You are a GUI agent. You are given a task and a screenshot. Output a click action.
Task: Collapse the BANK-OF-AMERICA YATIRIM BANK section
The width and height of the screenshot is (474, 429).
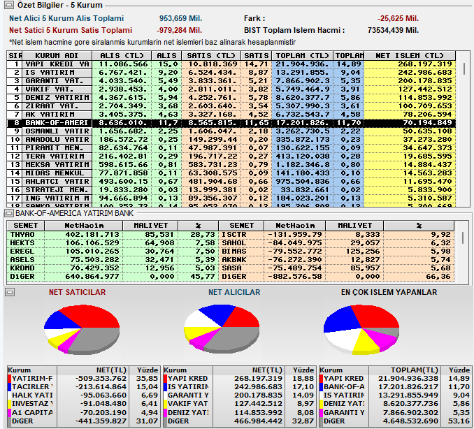pyautogui.click(x=9, y=213)
